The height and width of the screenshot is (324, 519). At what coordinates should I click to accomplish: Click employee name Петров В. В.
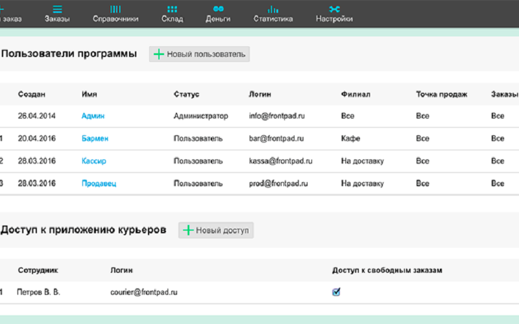point(38,292)
